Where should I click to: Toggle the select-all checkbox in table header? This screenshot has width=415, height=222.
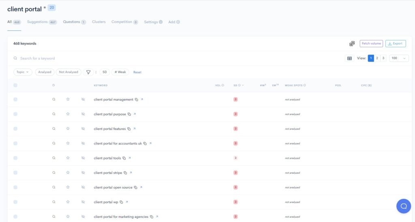(x=15, y=85)
